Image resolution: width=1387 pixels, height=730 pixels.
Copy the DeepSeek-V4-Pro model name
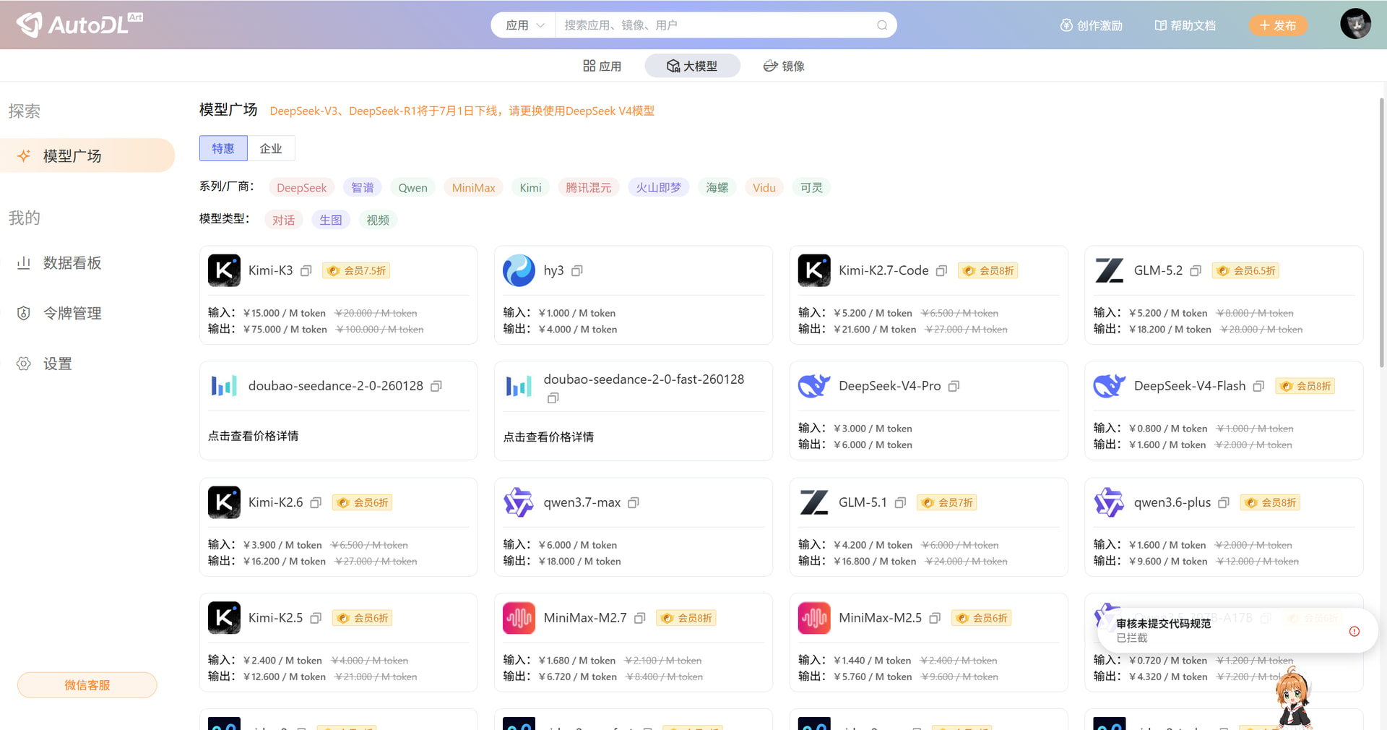(x=954, y=387)
